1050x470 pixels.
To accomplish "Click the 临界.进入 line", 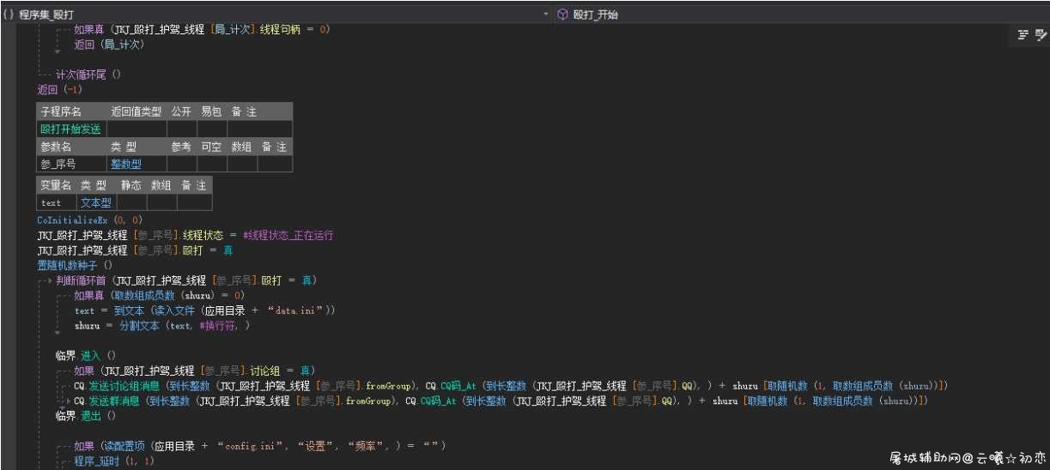I will (86, 355).
